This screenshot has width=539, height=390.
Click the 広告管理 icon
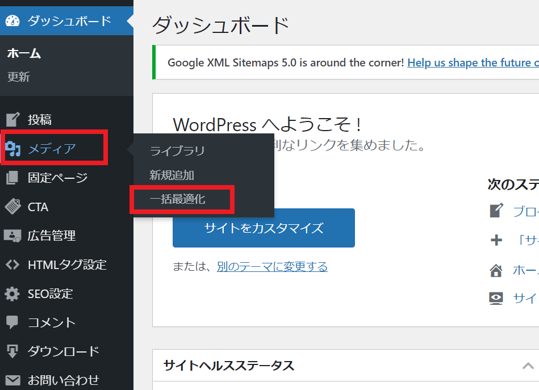[12, 236]
